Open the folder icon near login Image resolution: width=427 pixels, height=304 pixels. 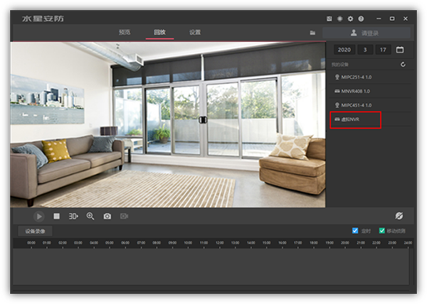click(x=312, y=33)
